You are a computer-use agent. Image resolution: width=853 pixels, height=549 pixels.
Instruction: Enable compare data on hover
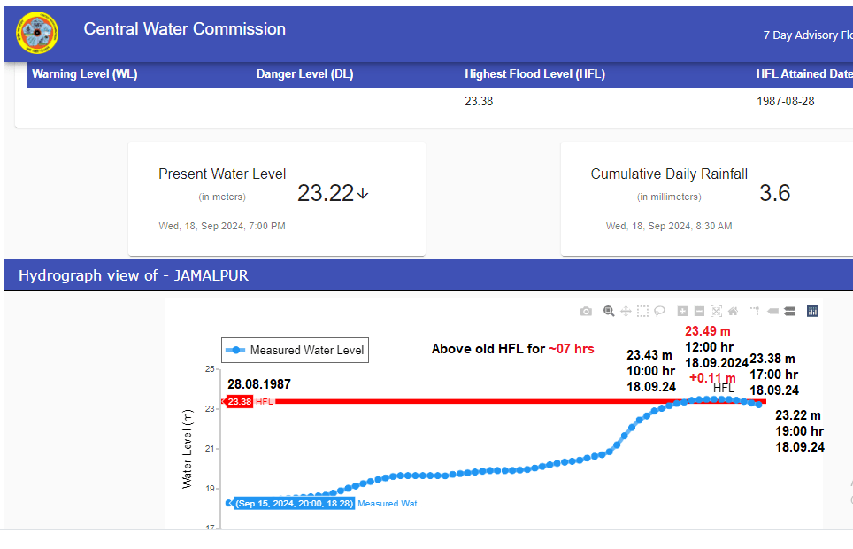click(x=790, y=312)
